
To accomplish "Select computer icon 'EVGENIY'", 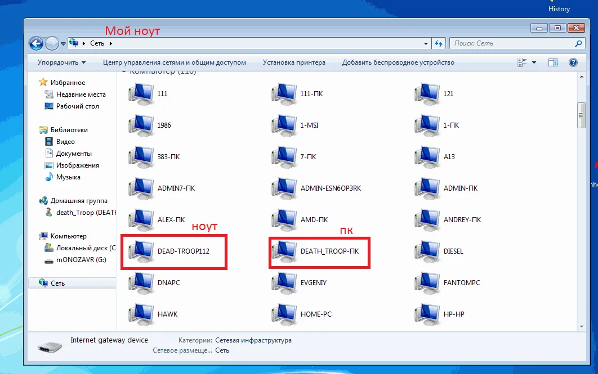I will (x=284, y=283).
